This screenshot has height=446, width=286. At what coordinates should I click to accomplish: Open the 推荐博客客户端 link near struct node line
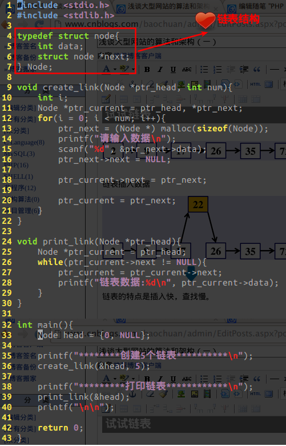pyautogui.click(x=138, y=56)
